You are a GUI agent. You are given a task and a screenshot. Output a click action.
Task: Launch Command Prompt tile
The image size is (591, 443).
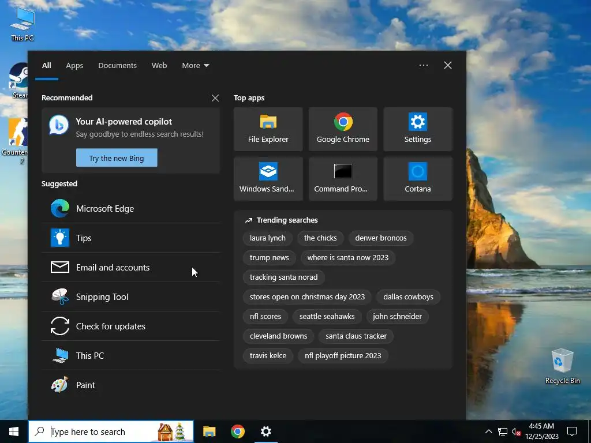343,179
